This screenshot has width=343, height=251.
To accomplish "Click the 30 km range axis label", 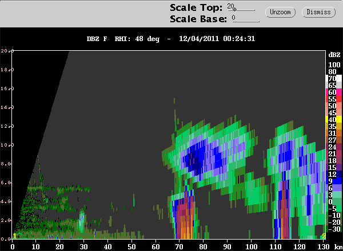I will click(x=84, y=247).
